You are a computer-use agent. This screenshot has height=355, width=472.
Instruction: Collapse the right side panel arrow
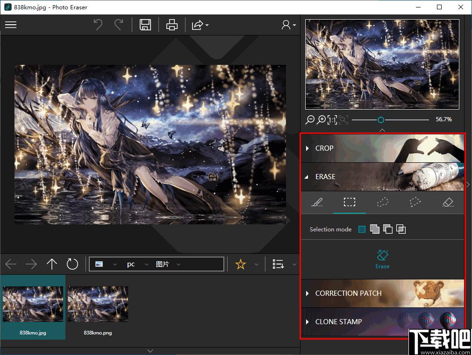468,184
